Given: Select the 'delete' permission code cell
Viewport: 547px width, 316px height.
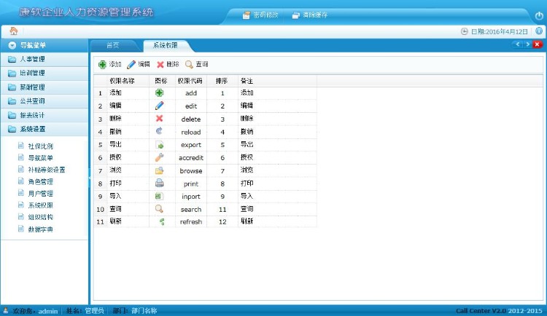Looking at the screenshot, I should 191,119.
